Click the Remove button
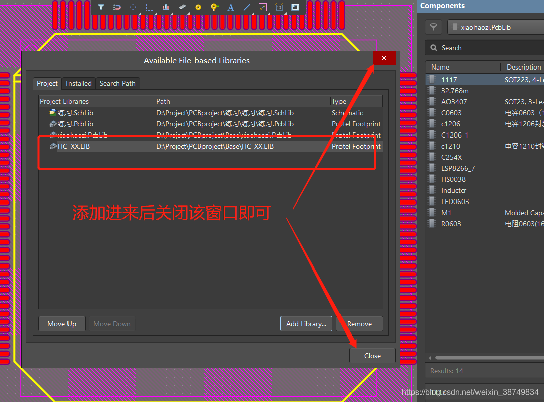This screenshot has width=544, height=402. pyautogui.click(x=360, y=324)
